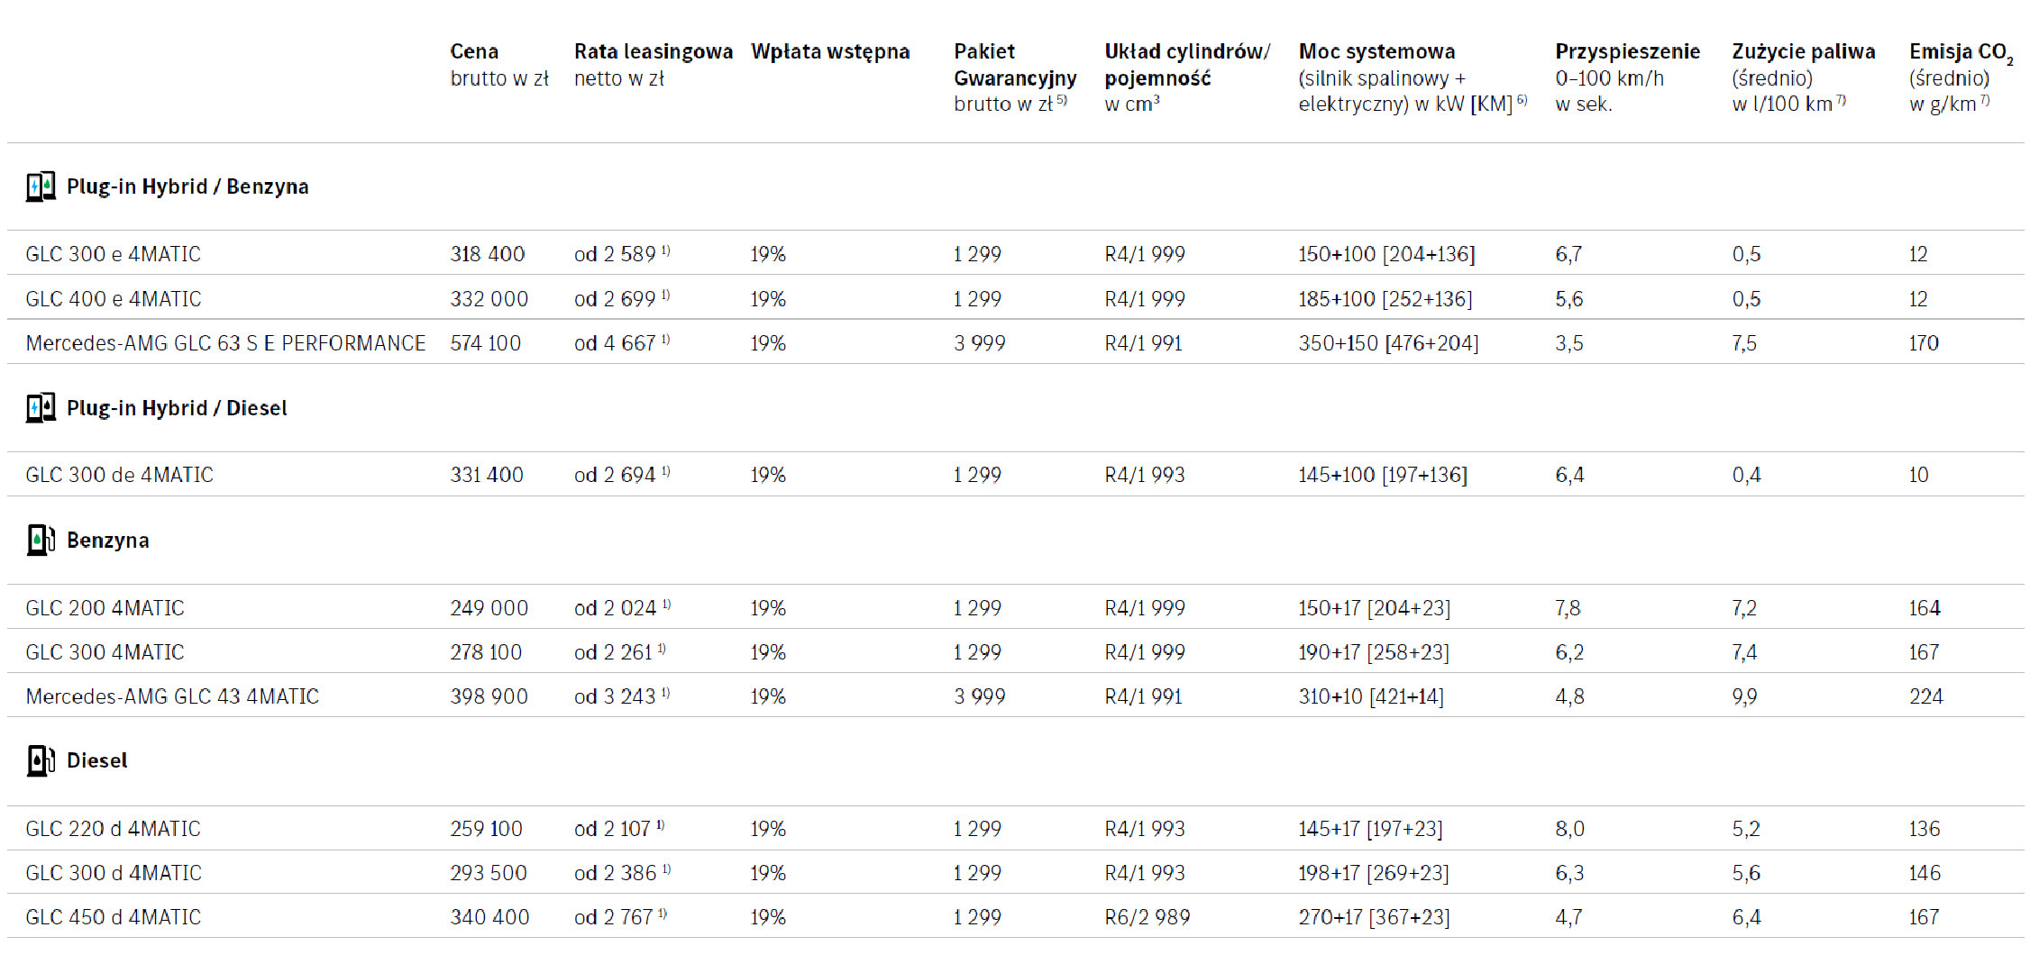
Task: Open the GLC 200 4MATIC model entry
Action: pyautogui.click(x=105, y=608)
